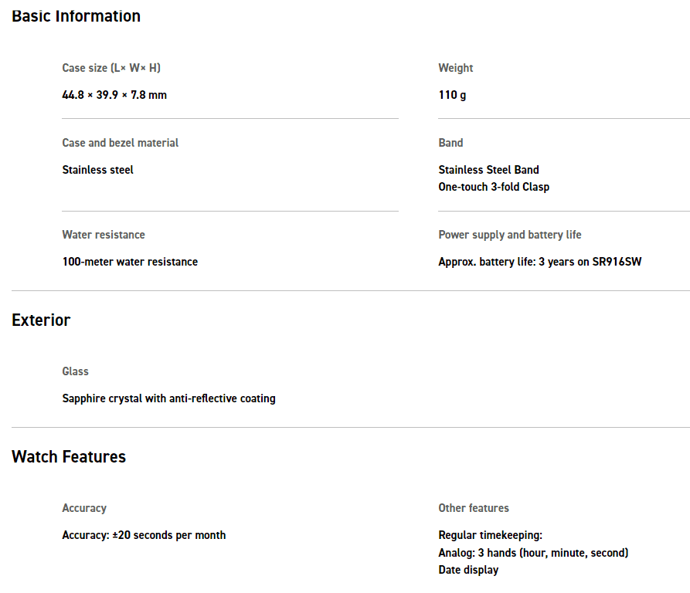The image size is (690, 593).
Task: Click the Case and bezel material label
Action: point(120,143)
